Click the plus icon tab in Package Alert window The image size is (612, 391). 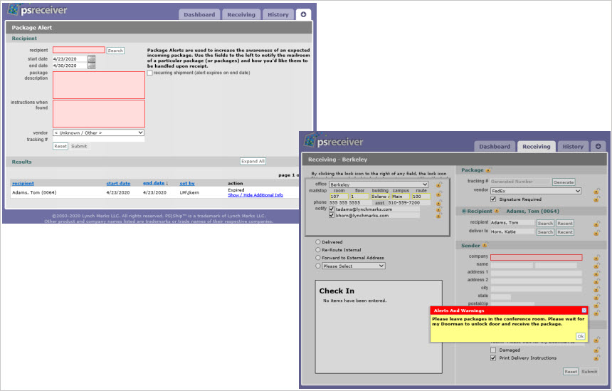pos(303,14)
